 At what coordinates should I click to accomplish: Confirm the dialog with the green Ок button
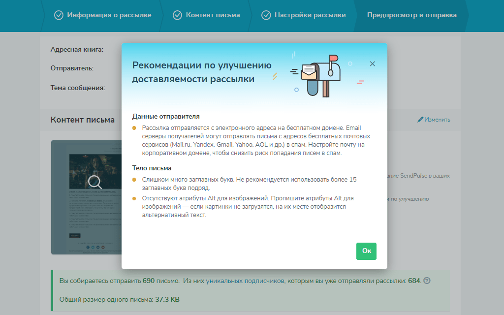[366, 251]
